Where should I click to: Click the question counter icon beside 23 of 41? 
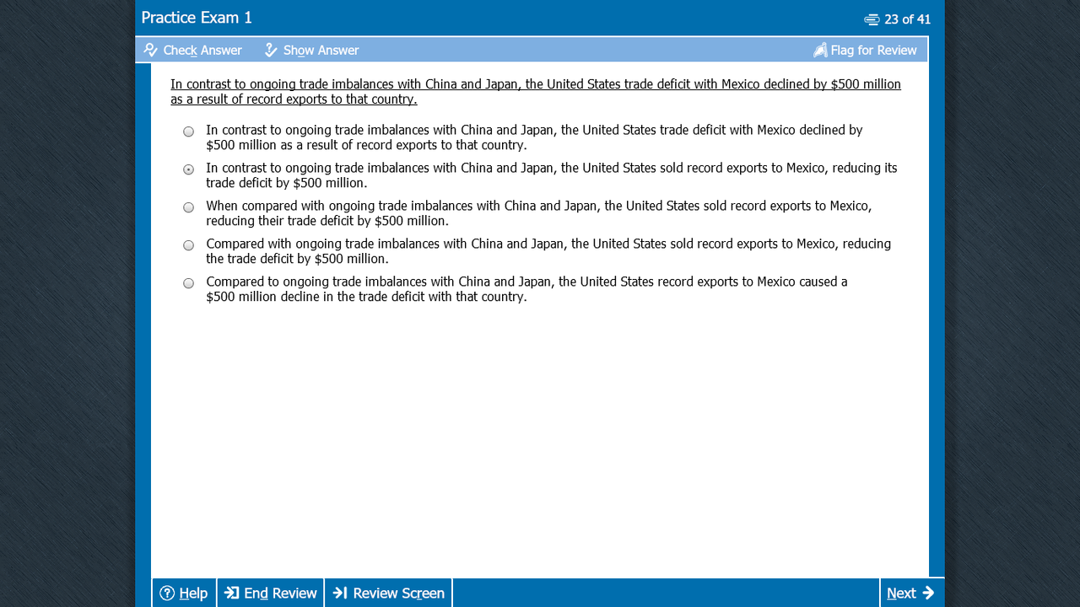tap(872, 19)
